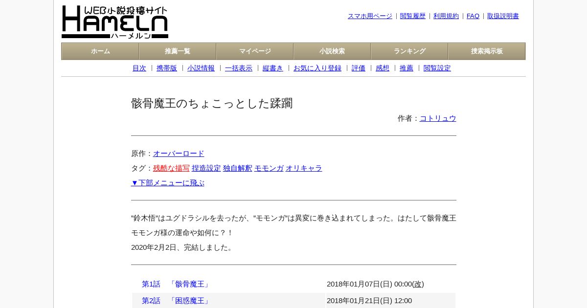Screen dimensions: 587x308
Task: Click date 2018年01月21日(日) 12:00
Action: click(369, 301)
